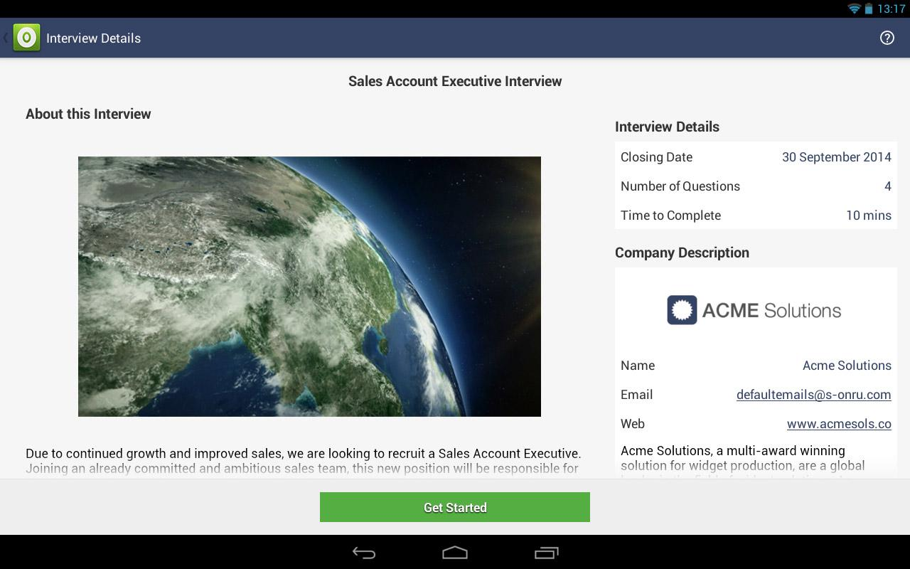Click the Company Description heading
The width and height of the screenshot is (910, 569).
coord(682,252)
